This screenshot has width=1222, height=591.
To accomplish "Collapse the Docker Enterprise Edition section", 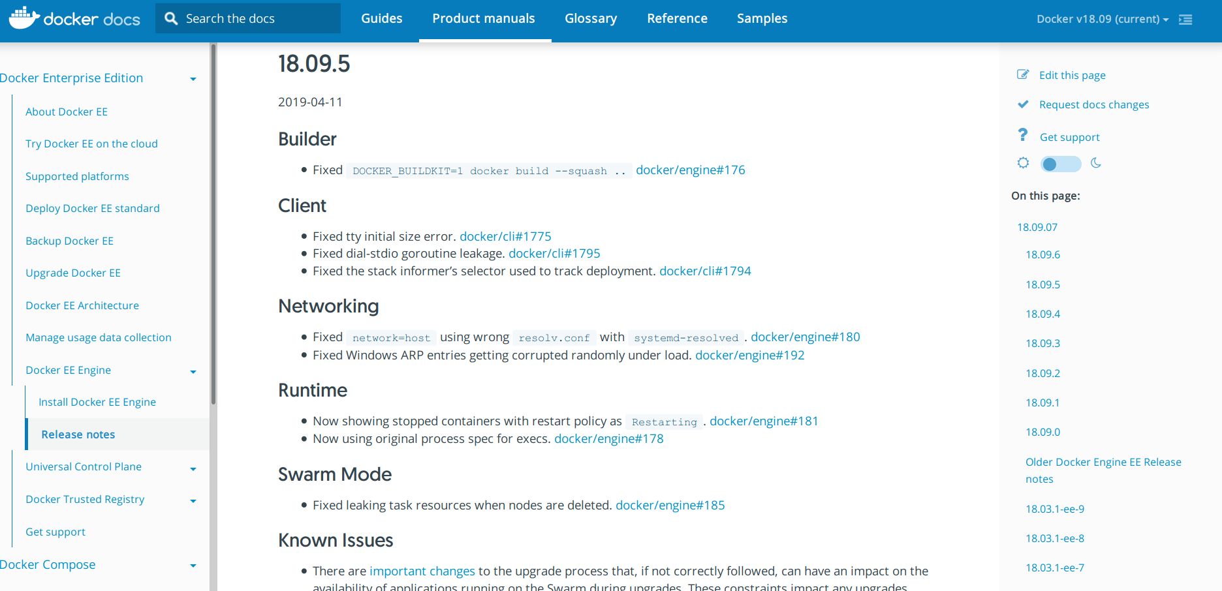I will point(193,79).
